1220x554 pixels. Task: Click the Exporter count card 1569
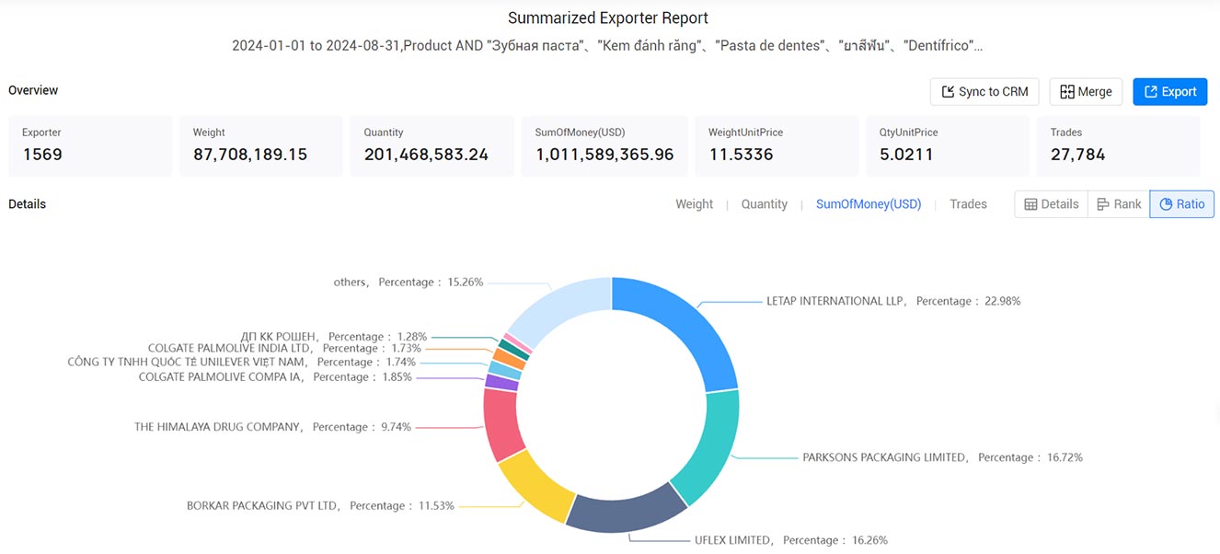(x=90, y=145)
